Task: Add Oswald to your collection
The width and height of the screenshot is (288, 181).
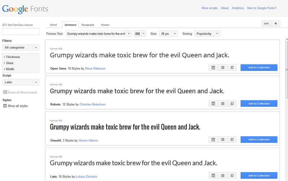Action: point(258,139)
